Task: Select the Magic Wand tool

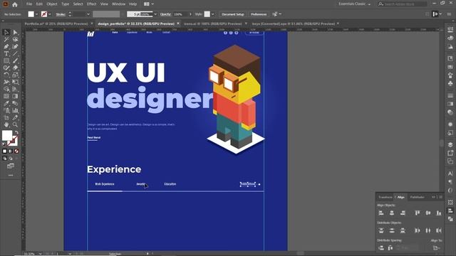Action: coord(6,40)
